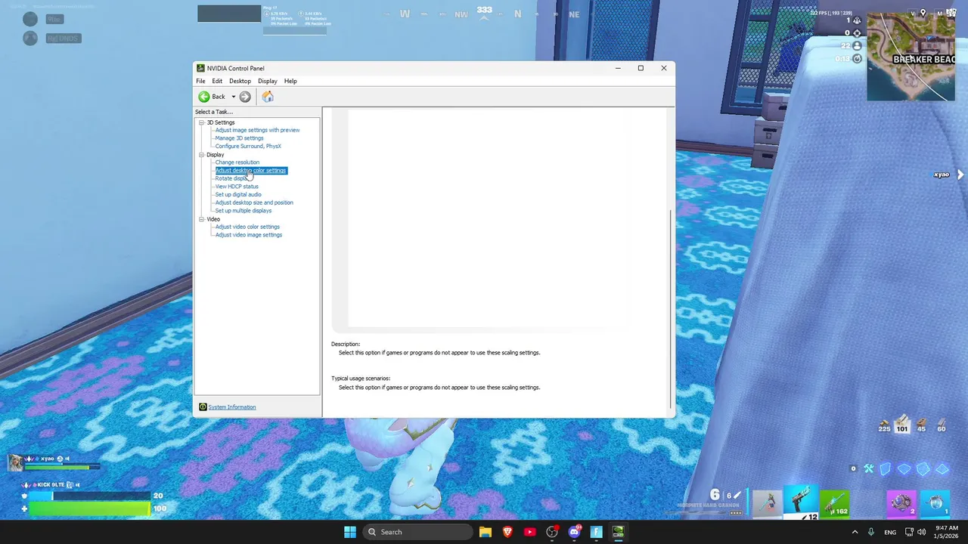
Task: Open Adjust video color settings
Action: point(247,227)
